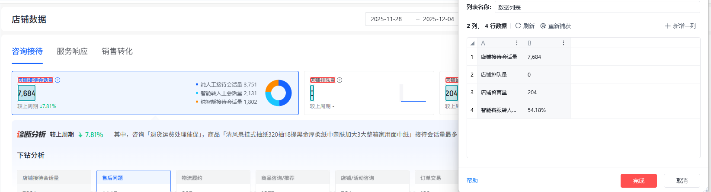Click 刷新 to refresh data

(529, 26)
